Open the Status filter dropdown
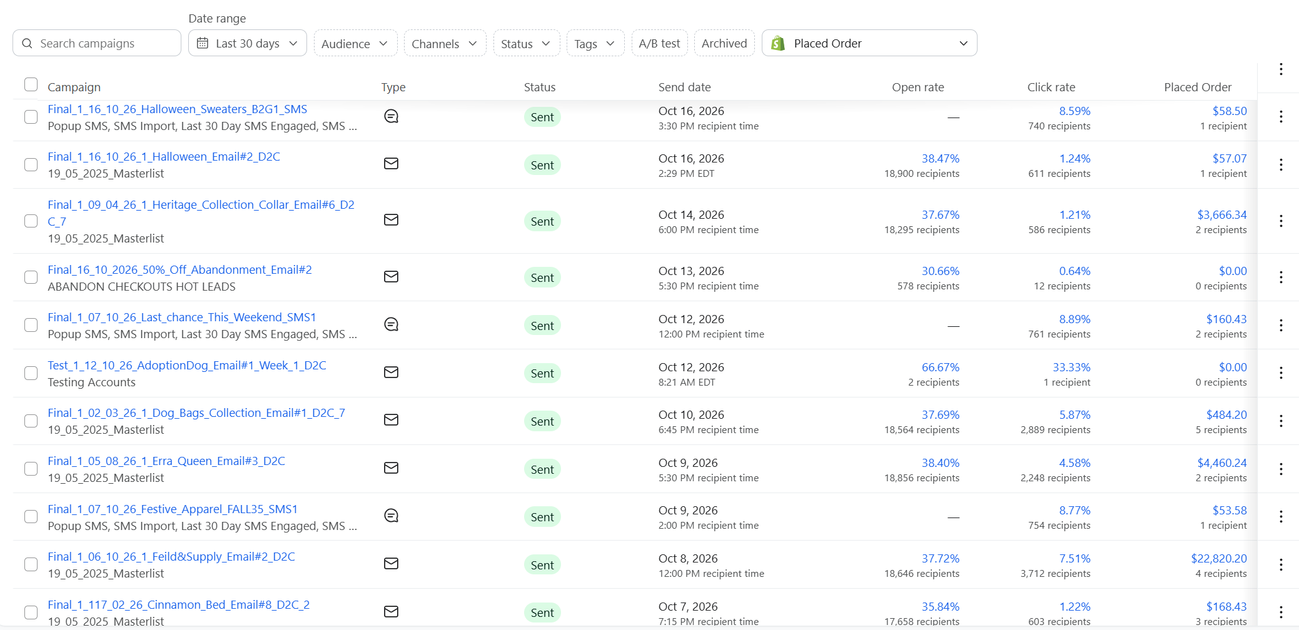 (x=526, y=43)
